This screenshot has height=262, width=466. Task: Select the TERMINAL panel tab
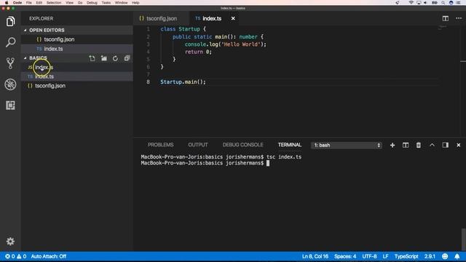[x=290, y=145]
